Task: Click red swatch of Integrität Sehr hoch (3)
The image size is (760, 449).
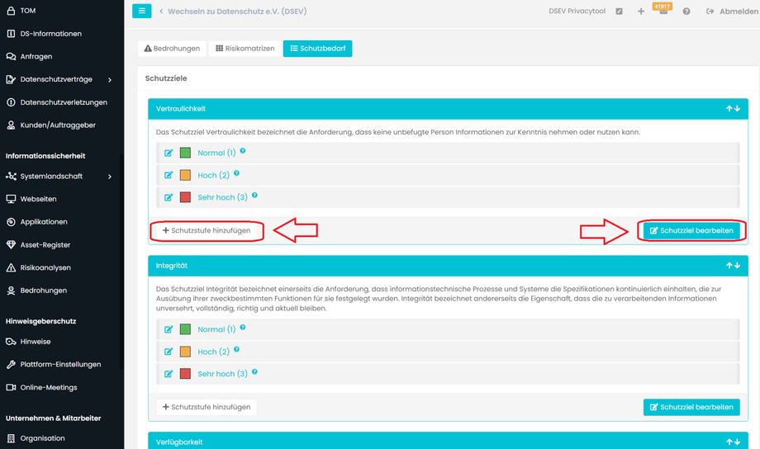Action: coord(185,374)
